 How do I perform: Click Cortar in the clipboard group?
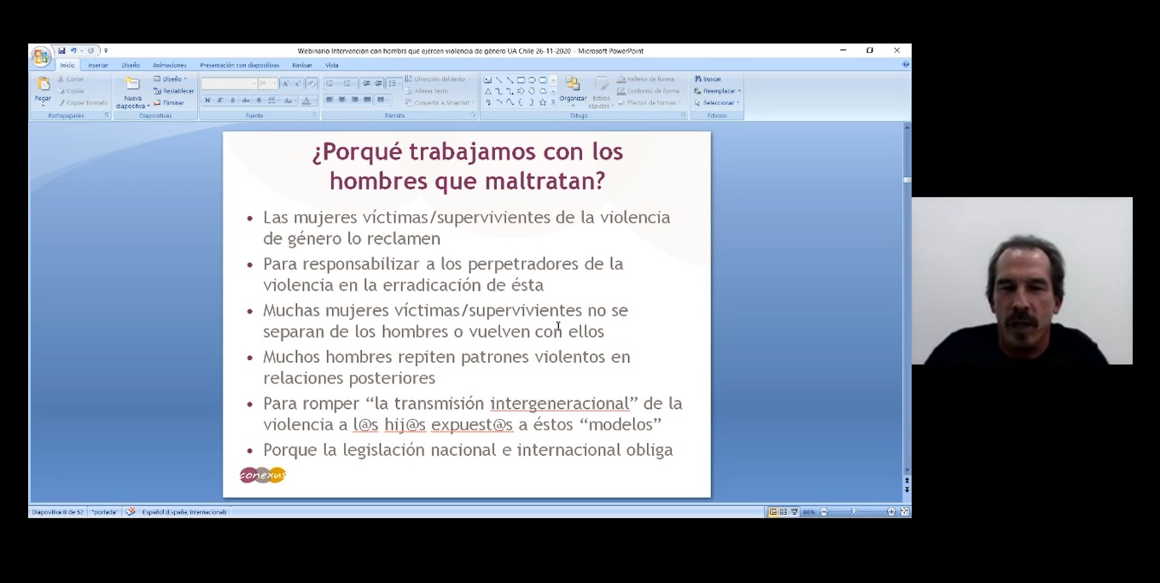[71, 79]
